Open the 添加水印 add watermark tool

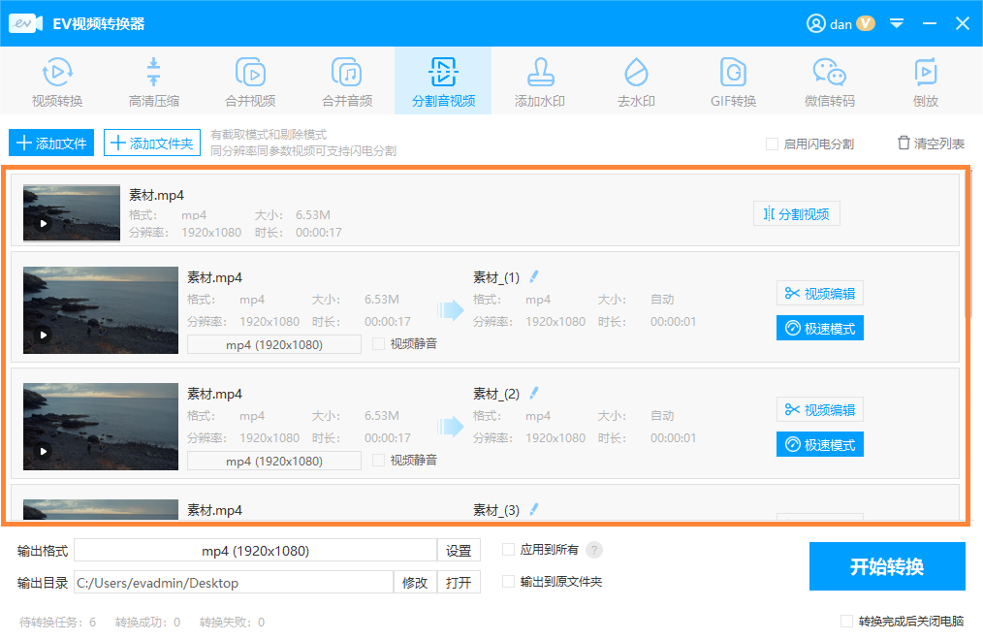coord(539,81)
